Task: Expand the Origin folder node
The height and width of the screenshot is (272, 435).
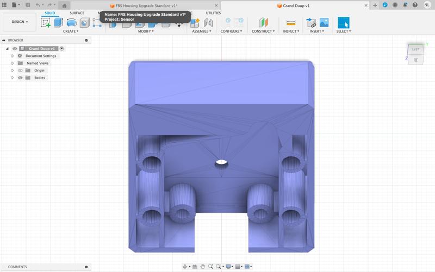Action: click(x=12, y=71)
